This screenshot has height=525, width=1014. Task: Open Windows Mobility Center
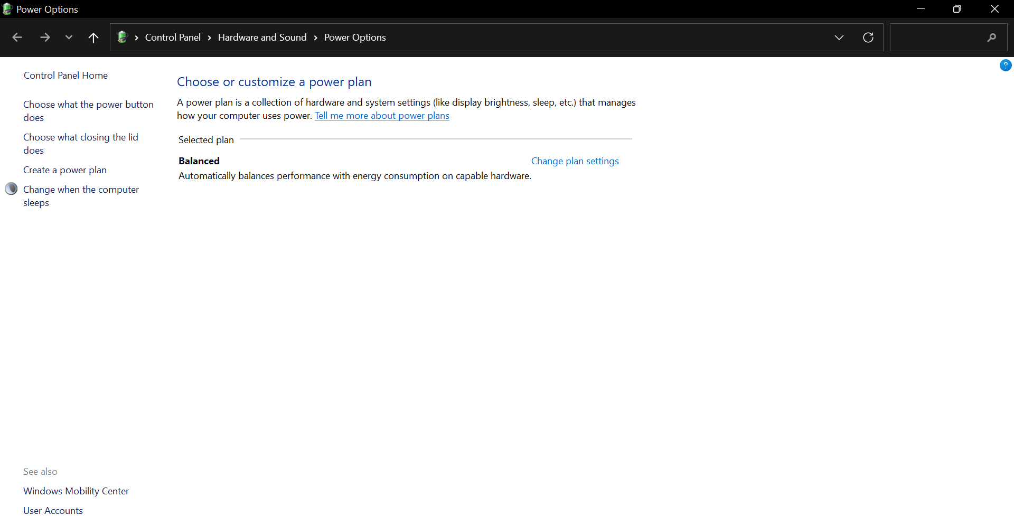coord(76,491)
